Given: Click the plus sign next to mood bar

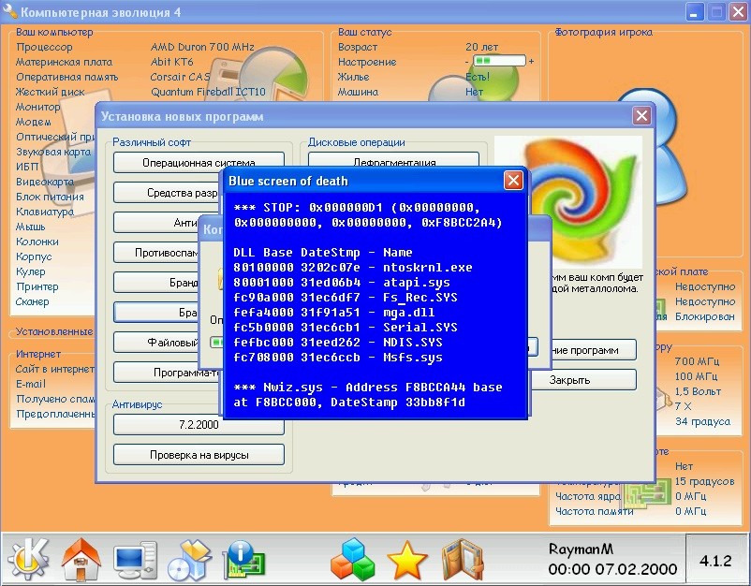Looking at the screenshot, I should point(531,61).
